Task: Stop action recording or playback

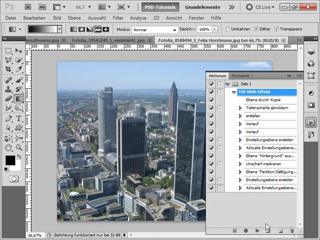Action: click(x=234, y=231)
